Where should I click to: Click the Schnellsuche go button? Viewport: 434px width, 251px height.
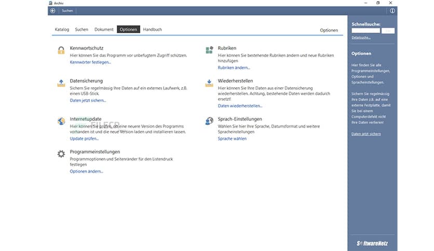click(388, 31)
